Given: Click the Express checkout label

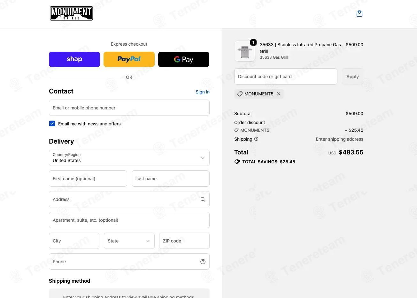Looking at the screenshot, I should coord(129,44).
